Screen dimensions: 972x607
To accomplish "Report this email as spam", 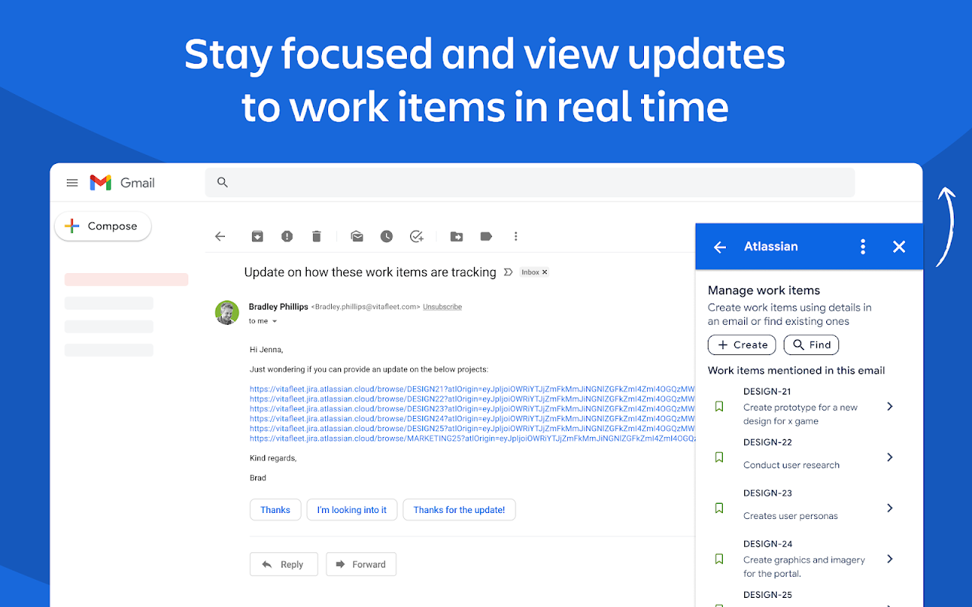I will (x=287, y=237).
